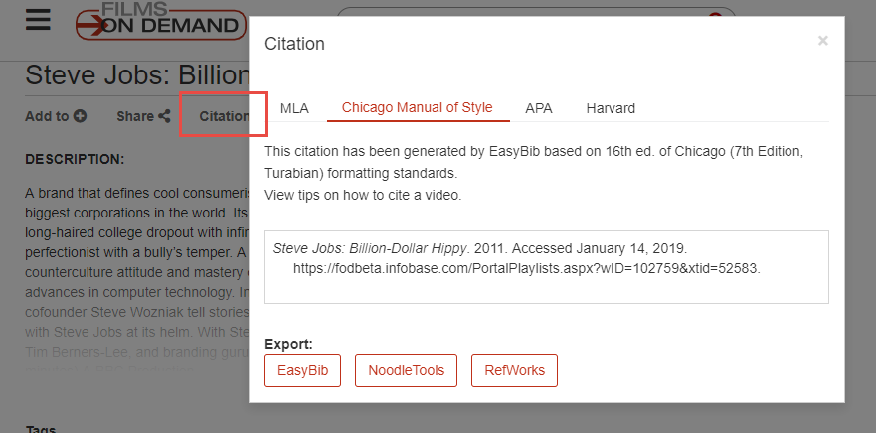
Task: Select the Chicago Manual of Style tab
Action: [418, 107]
